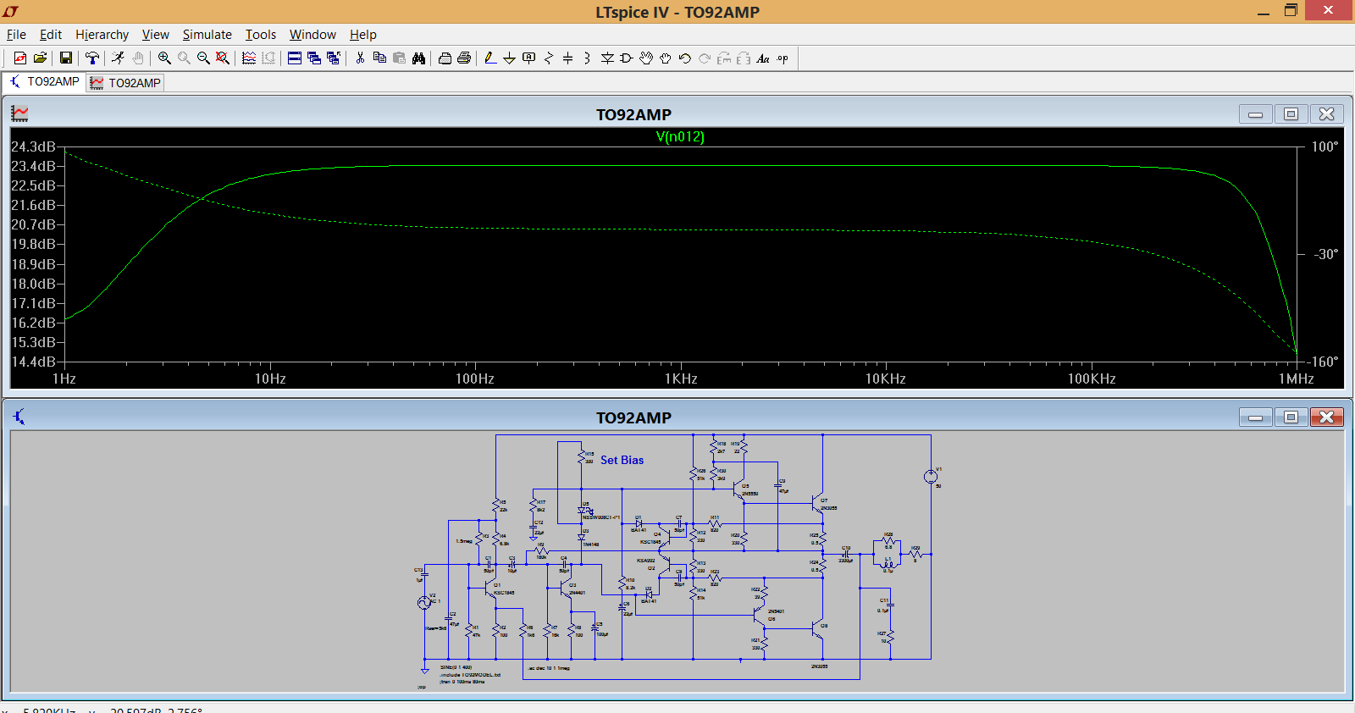Viewport: 1355px width, 713px height.
Task: Switch to the TO92AMP waveform tab
Action: click(x=124, y=83)
